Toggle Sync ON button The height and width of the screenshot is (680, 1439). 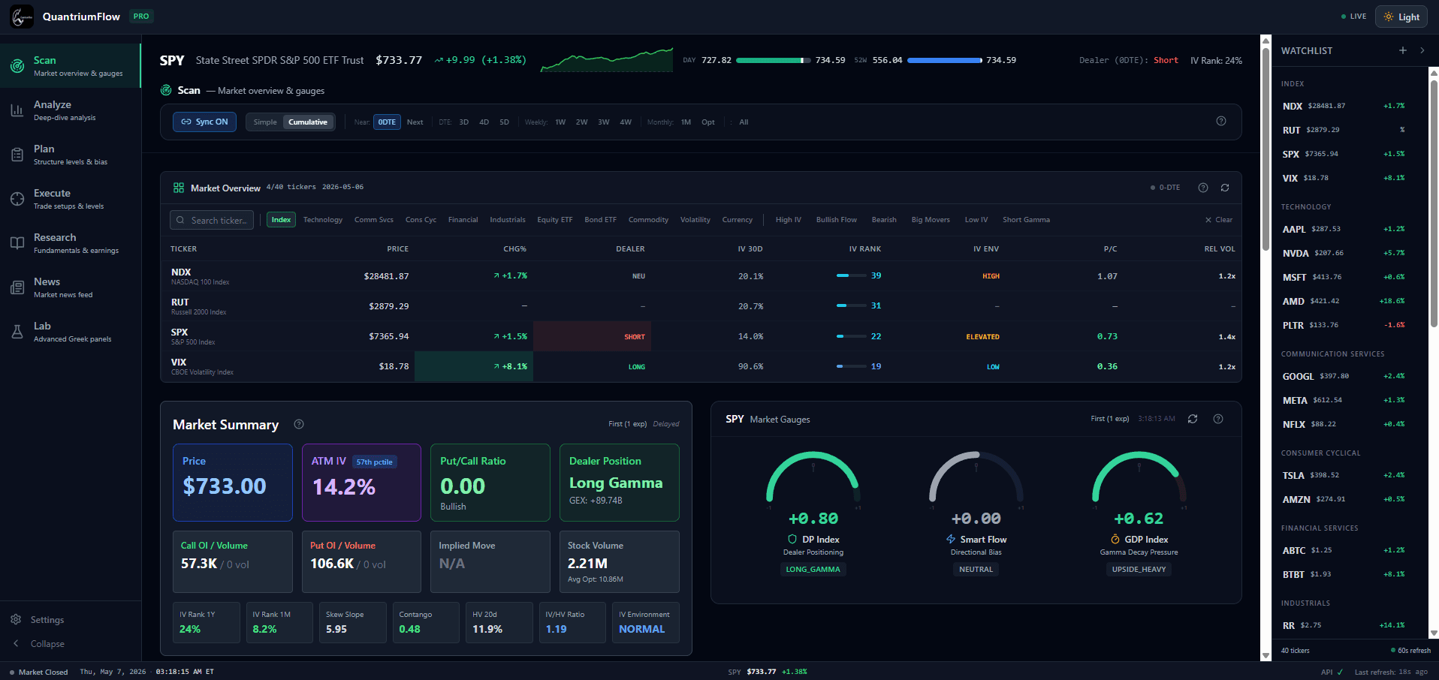[204, 122]
